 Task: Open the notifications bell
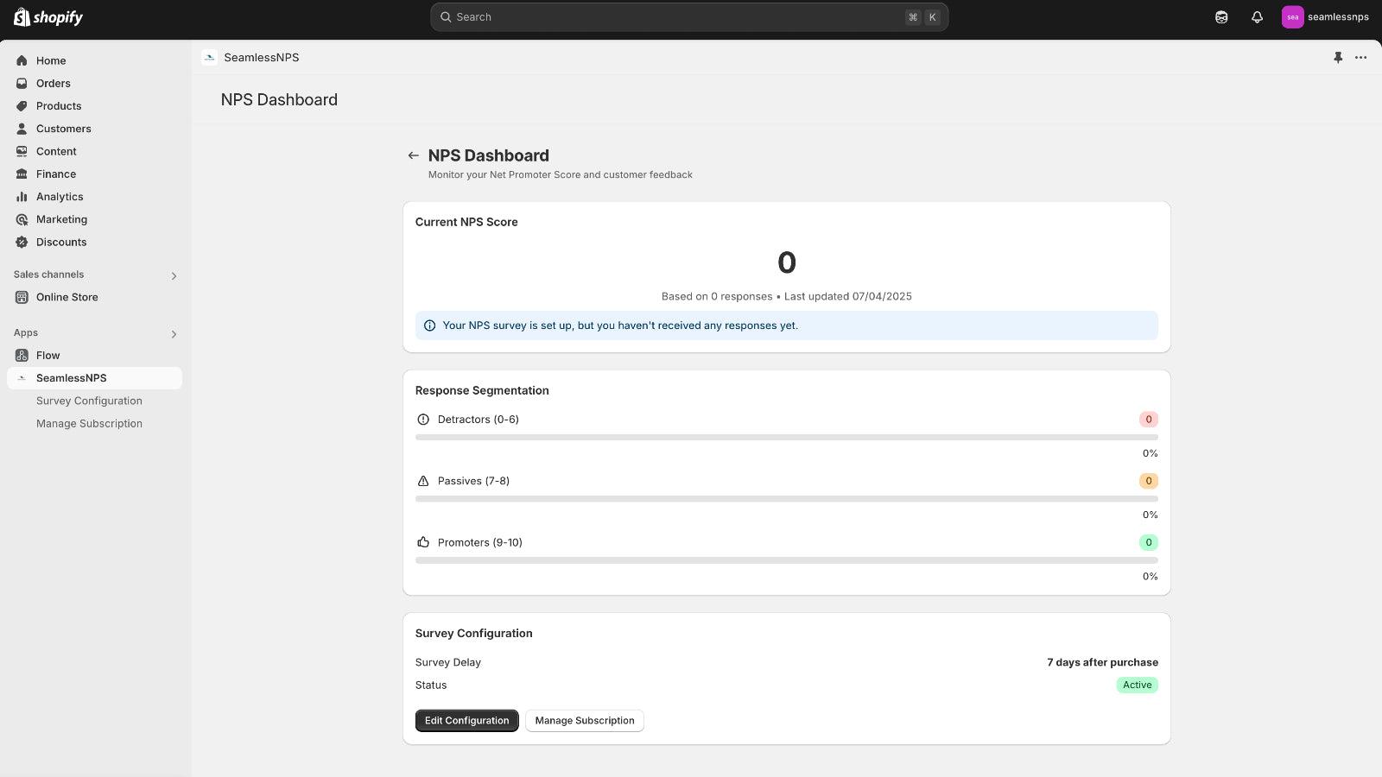(1257, 17)
